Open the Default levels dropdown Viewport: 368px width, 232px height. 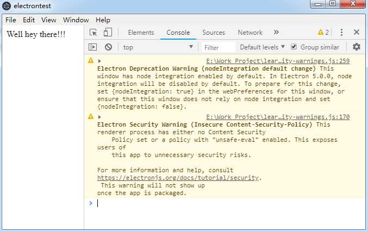[262, 47]
